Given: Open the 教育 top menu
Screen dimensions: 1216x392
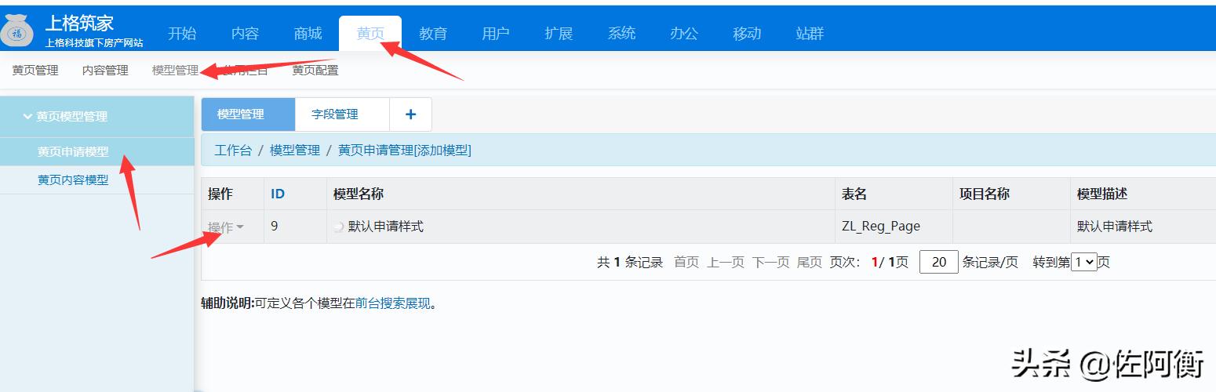Looking at the screenshot, I should [x=433, y=33].
